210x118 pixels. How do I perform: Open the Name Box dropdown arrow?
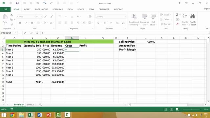16,33
